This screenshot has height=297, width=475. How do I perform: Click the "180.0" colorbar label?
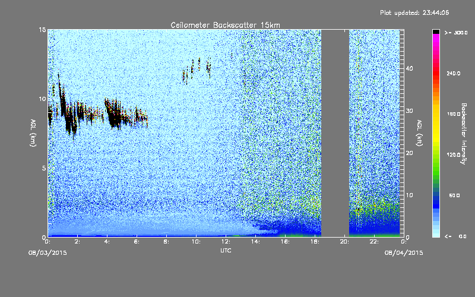pyautogui.click(x=453, y=114)
